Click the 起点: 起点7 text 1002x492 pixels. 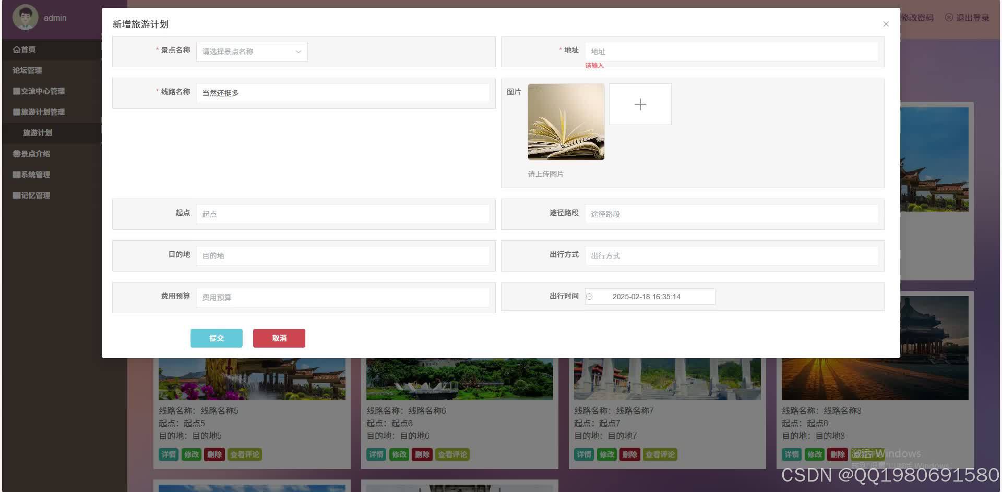pyautogui.click(x=597, y=423)
